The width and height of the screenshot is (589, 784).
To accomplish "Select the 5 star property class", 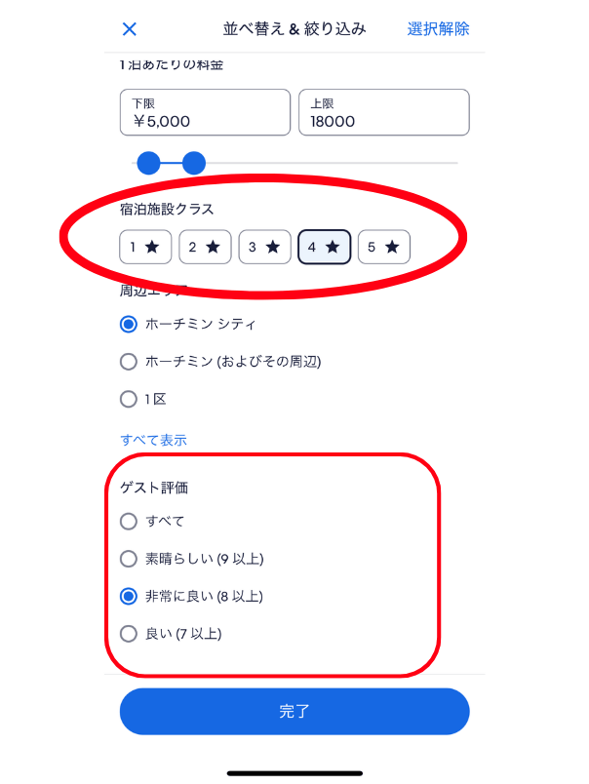I will tap(384, 247).
